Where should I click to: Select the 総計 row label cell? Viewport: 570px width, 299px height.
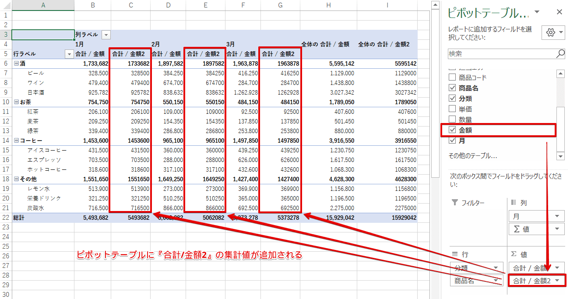click(43, 218)
